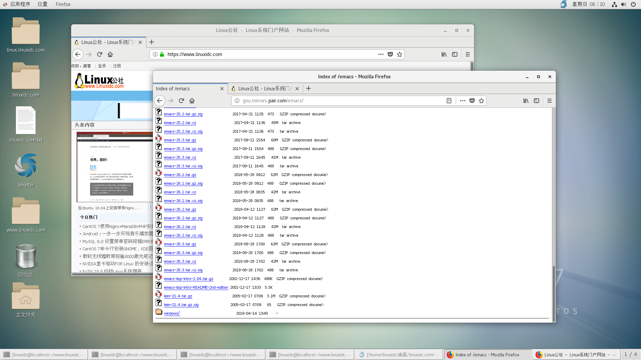Open the Firefox app menu in top panel
The width and height of the screenshot is (641, 360).
(x=63, y=4)
